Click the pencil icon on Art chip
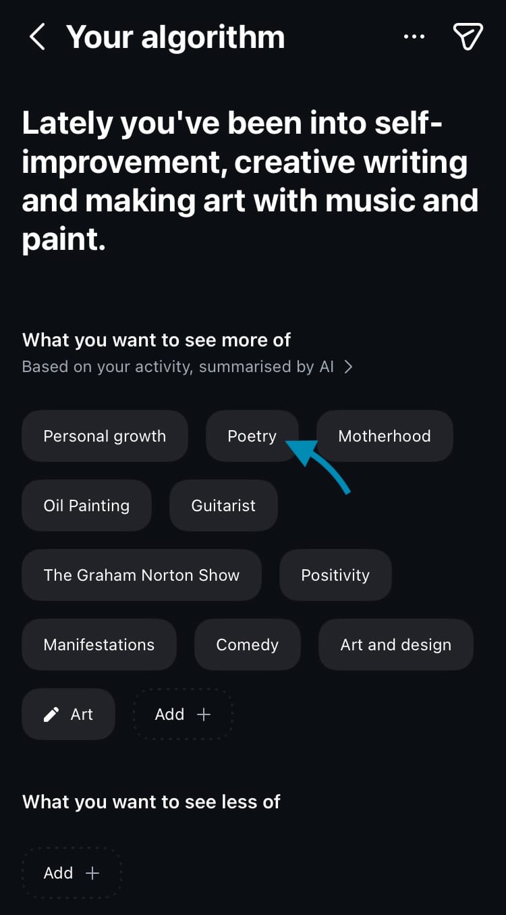Screen dimensions: 506x915 pyautogui.click(x=51, y=714)
